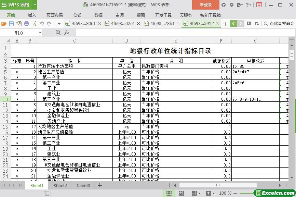The image size is (296, 197).
Task: Click the horizontal scrollbar thumb
Action: click(x=218, y=185)
